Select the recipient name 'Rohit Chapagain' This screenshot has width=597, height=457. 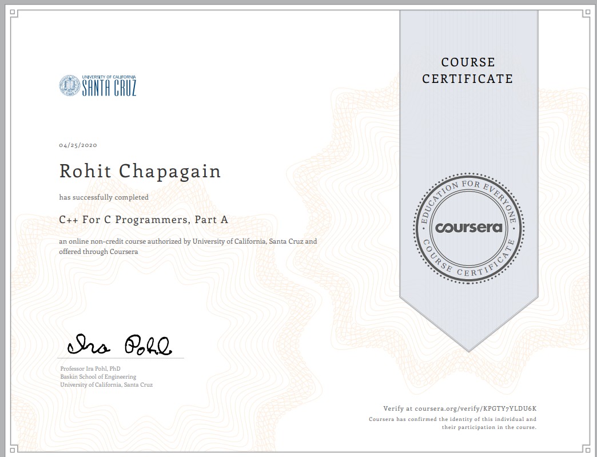[x=140, y=170]
